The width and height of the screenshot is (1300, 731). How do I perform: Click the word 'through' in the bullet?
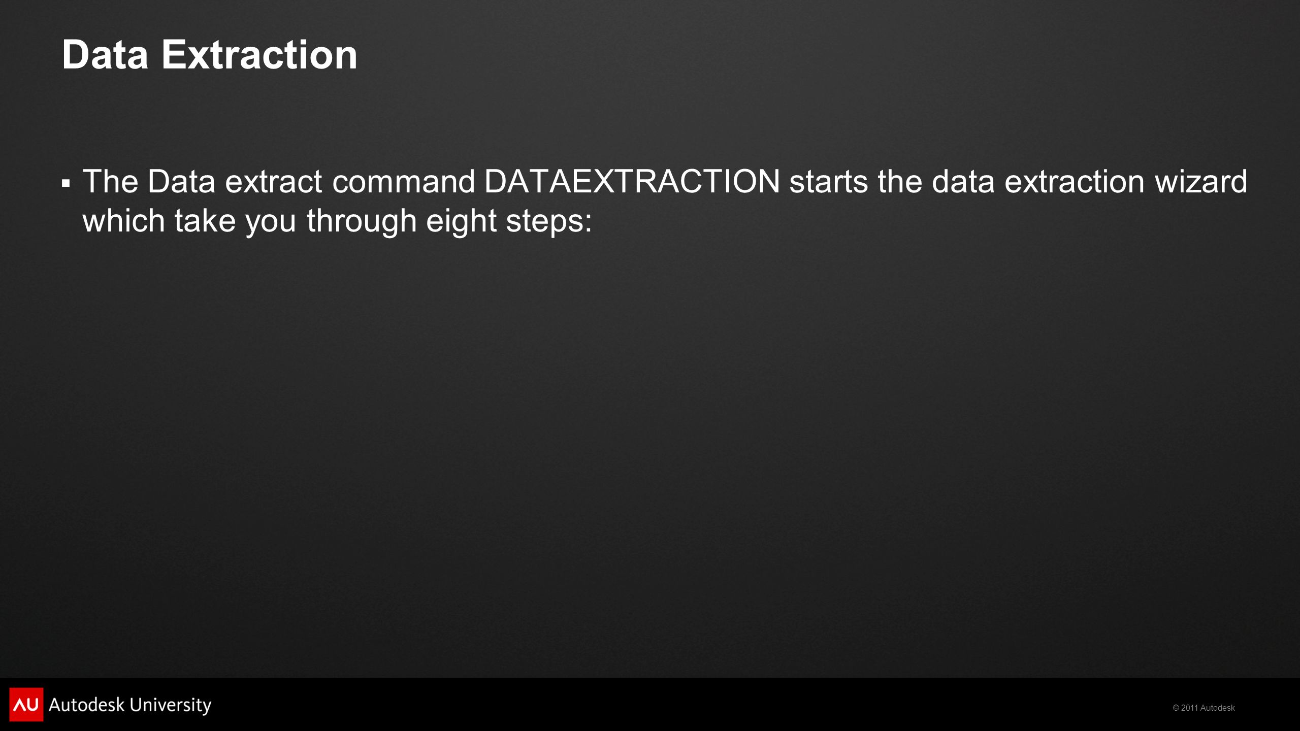click(x=362, y=221)
